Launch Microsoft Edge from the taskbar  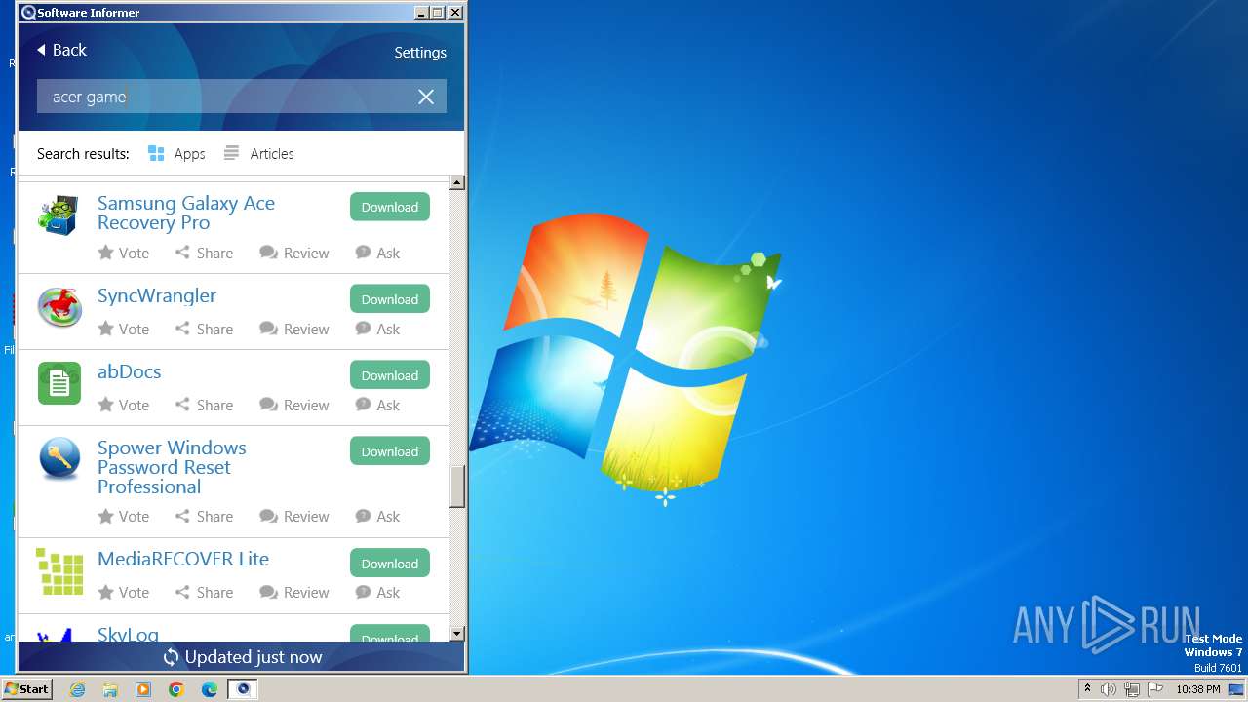click(x=210, y=689)
